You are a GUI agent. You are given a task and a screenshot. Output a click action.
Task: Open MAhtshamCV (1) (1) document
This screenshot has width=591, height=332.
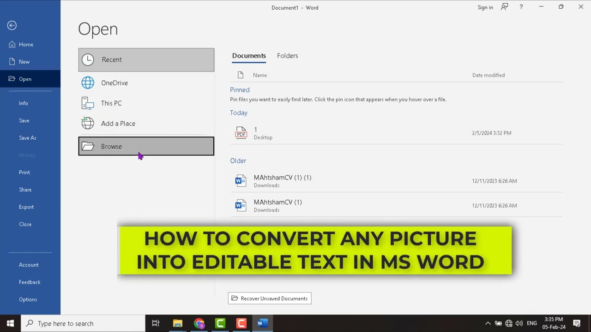(396, 181)
